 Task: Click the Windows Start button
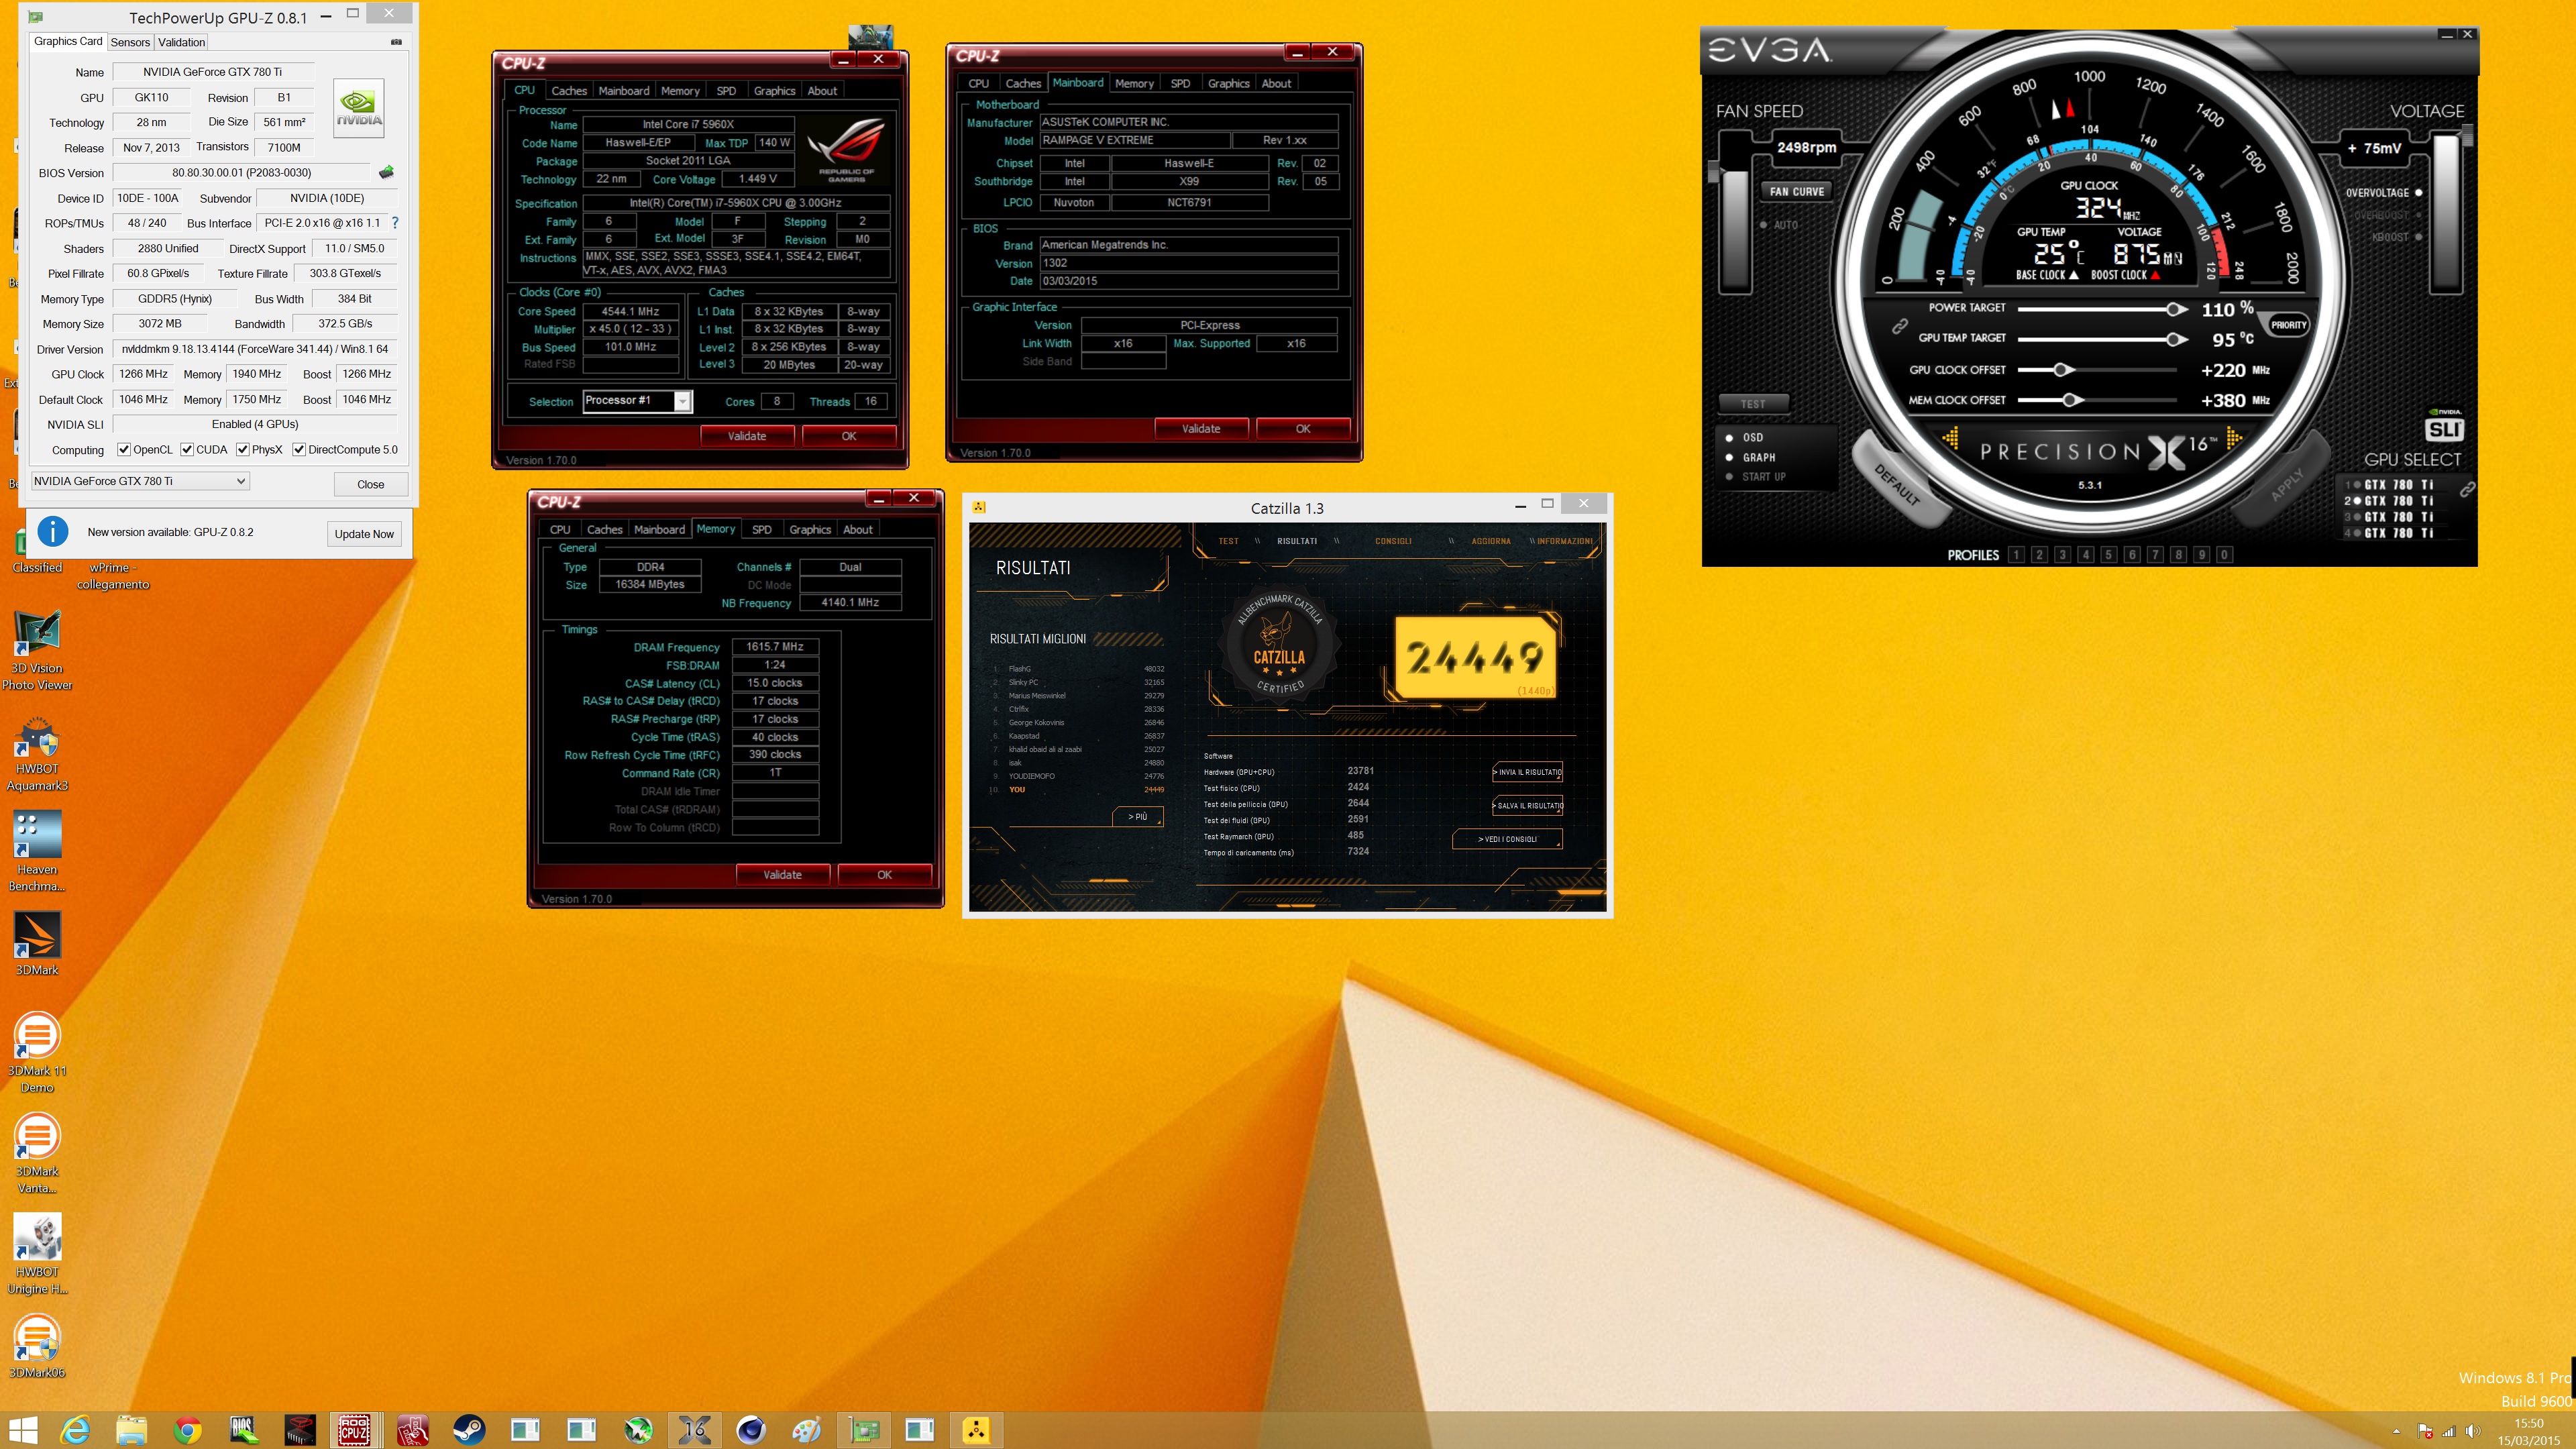tap(22, 1429)
